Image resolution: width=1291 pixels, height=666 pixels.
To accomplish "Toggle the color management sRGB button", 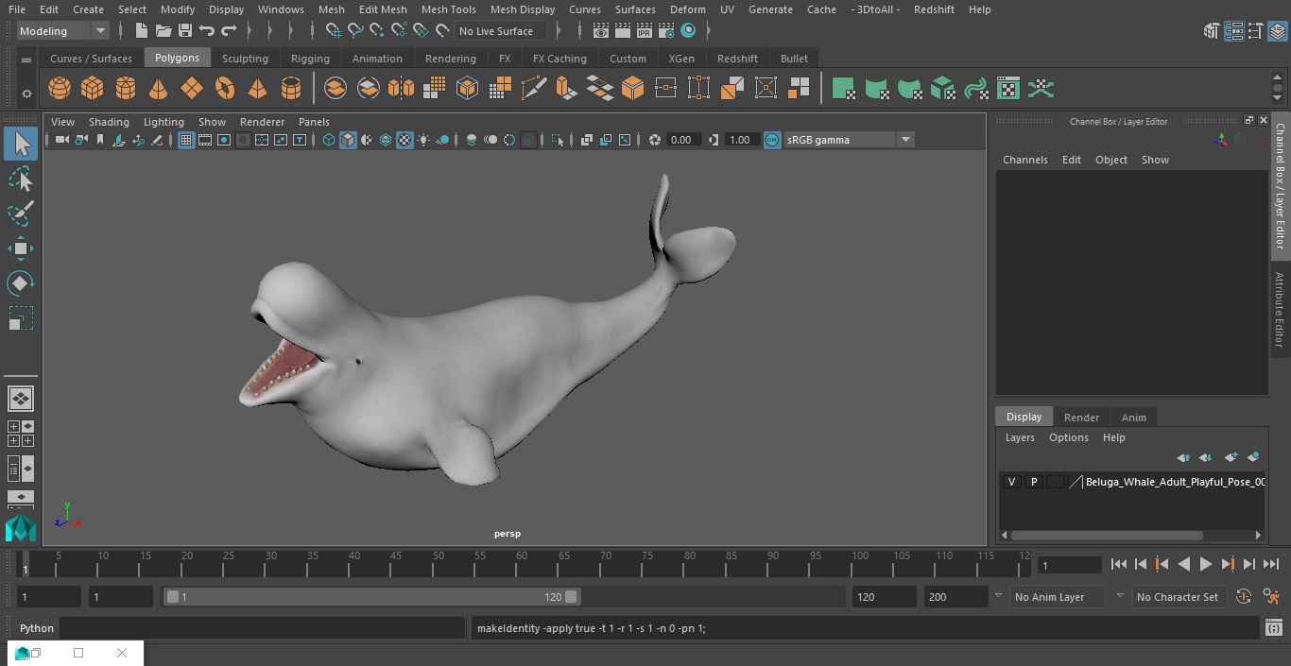I will (772, 140).
